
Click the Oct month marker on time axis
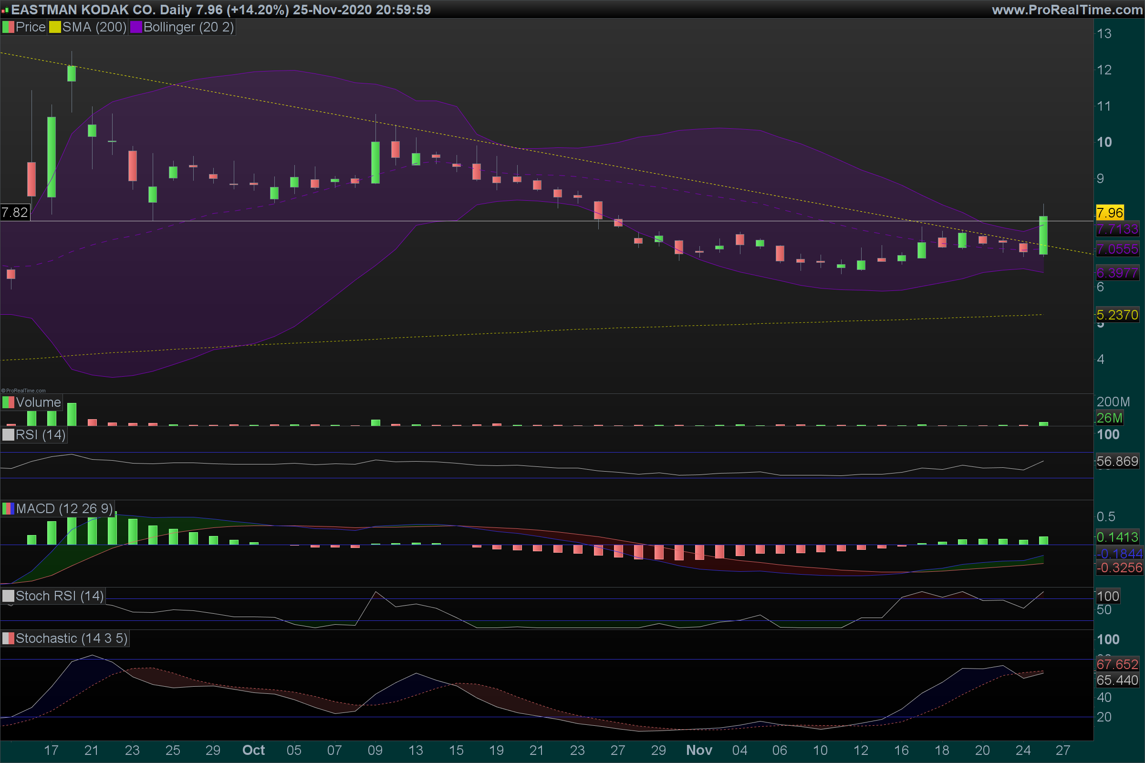click(x=253, y=750)
